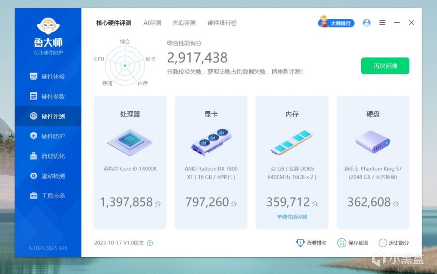Click the 32 GB 宏碁 DDR5 memory text

point(292,173)
